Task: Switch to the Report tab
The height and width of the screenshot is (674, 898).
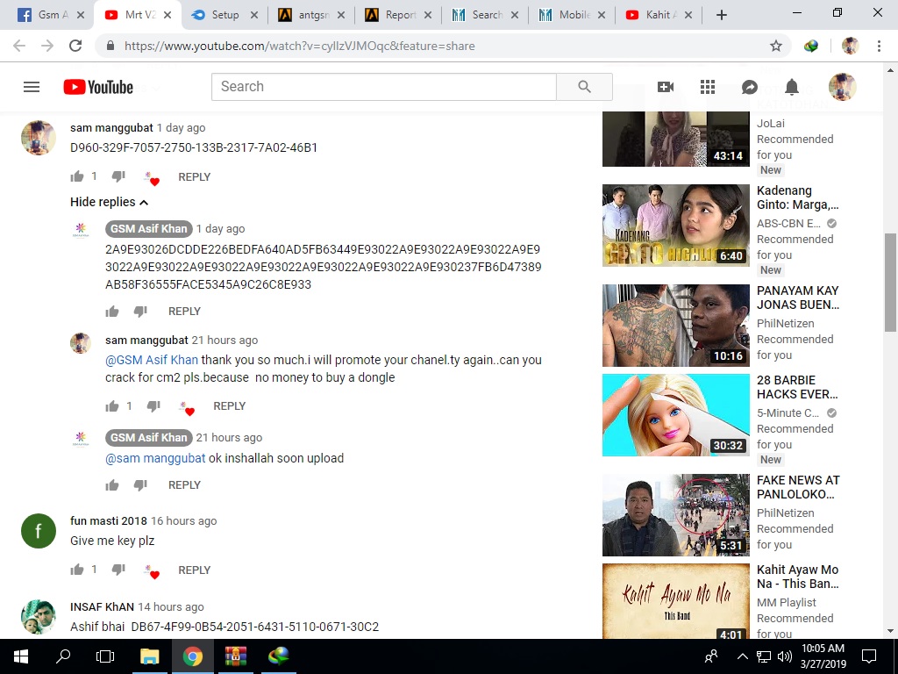Action: point(399,15)
